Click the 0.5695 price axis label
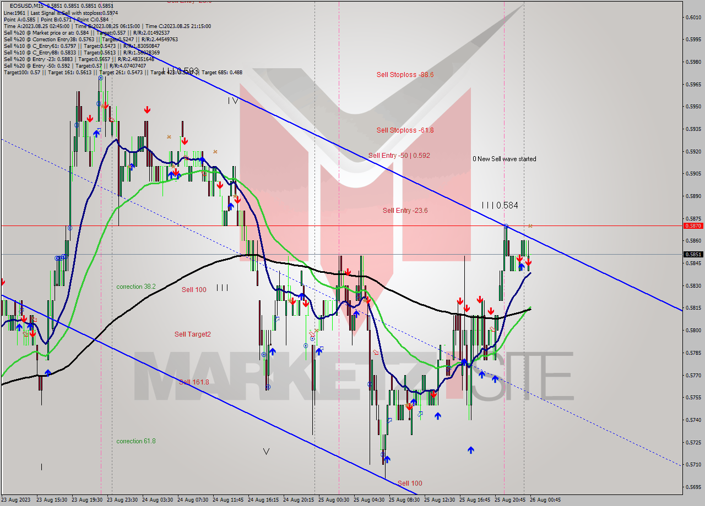This screenshot has width=705, height=506. pos(693,487)
